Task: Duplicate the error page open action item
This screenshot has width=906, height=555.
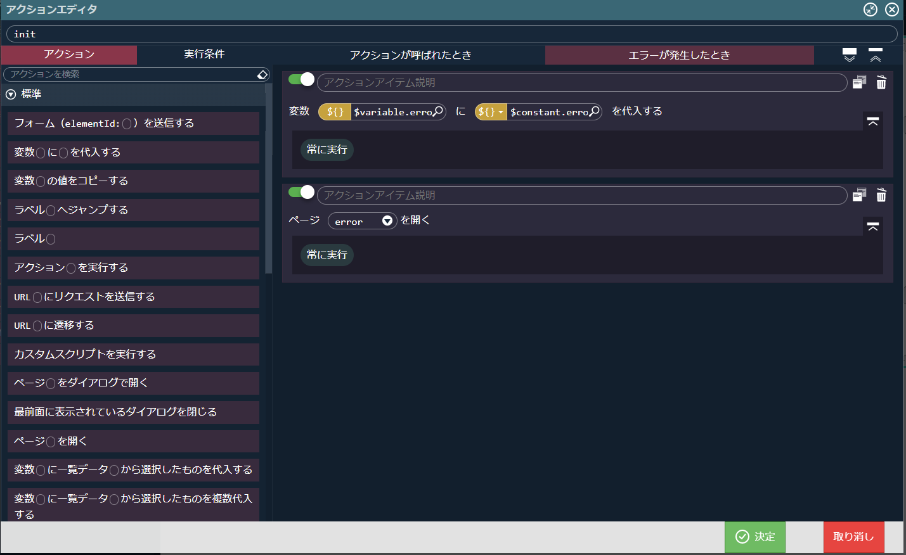Action: [859, 195]
